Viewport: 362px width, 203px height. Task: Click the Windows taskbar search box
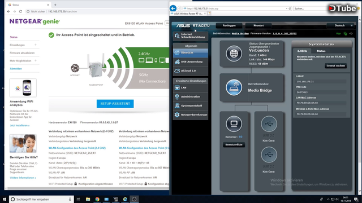pos(41,199)
